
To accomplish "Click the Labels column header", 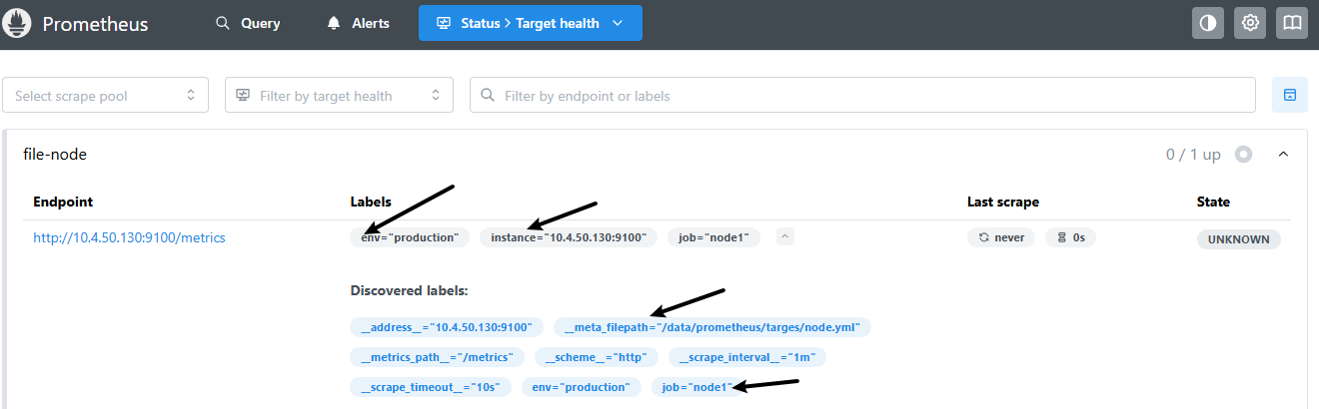I will pyautogui.click(x=371, y=202).
